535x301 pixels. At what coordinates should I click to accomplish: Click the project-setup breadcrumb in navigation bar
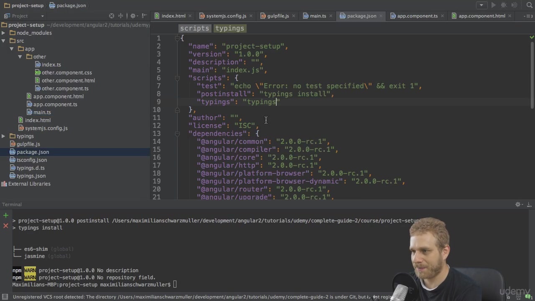point(23,5)
